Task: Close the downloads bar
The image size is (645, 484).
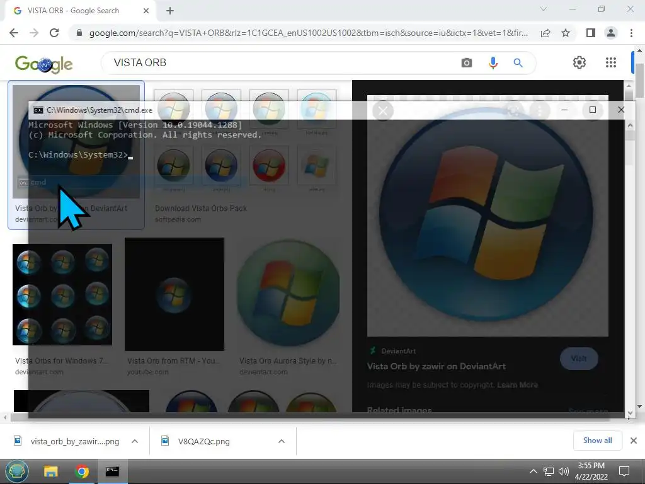Action: click(x=634, y=441)
